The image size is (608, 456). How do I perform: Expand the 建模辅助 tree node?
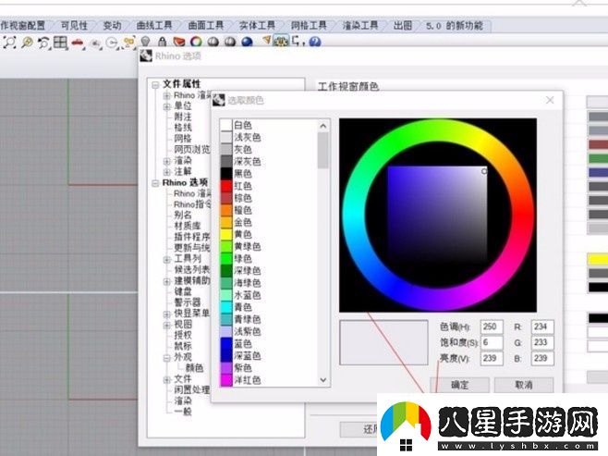click(166, 281)
